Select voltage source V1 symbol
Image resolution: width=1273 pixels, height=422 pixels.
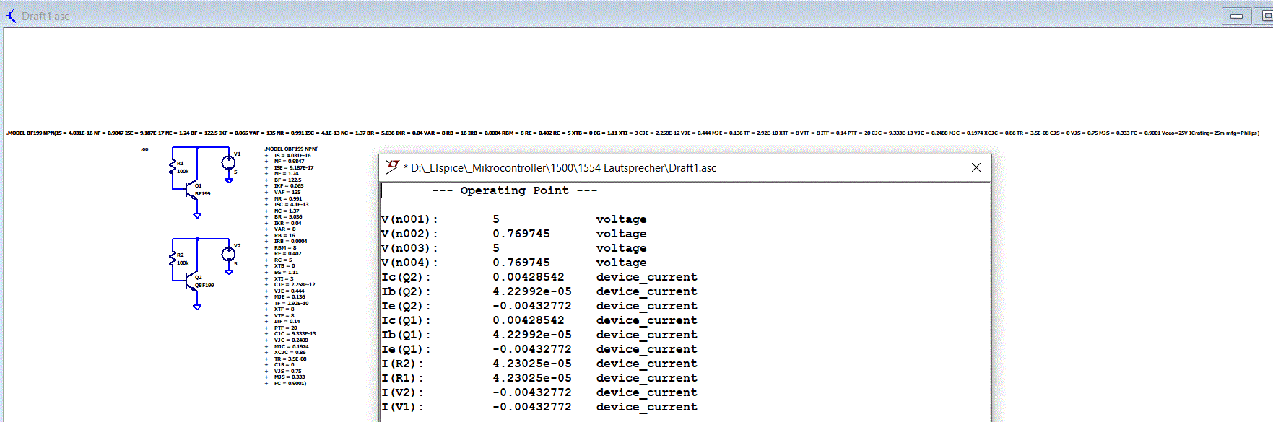[x=228, y=163]
